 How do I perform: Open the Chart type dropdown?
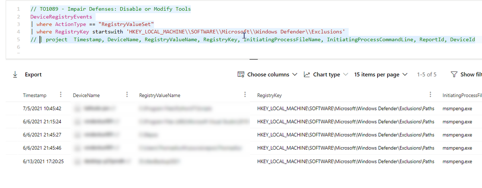pos(326,74)
